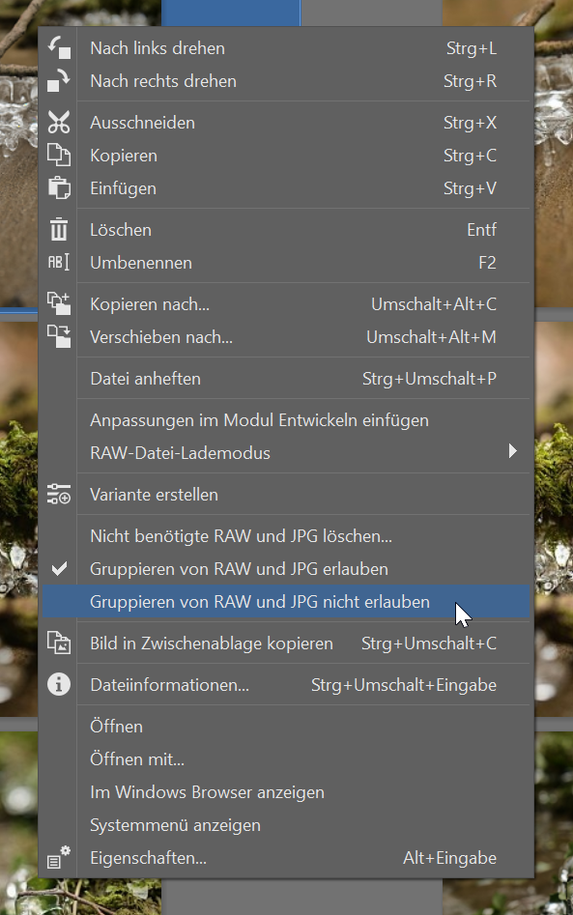This screenshot has height=915, width=573.
Task: Select the rotate-right icon
Action: [x=58, y=81]
